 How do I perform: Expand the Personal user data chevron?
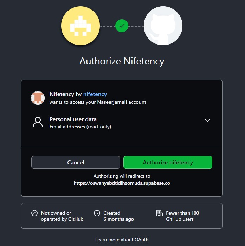pos(207,120)
